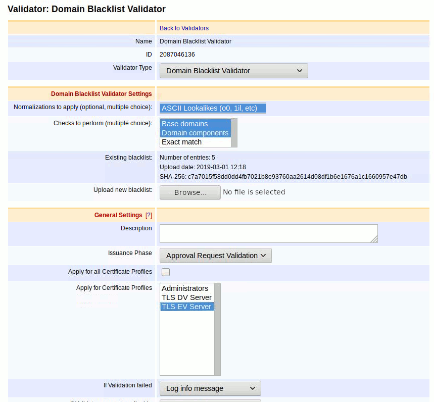Click the Domain Blacklist Validator page heading
Screen dimensions: 434x402
coord(86,9)
